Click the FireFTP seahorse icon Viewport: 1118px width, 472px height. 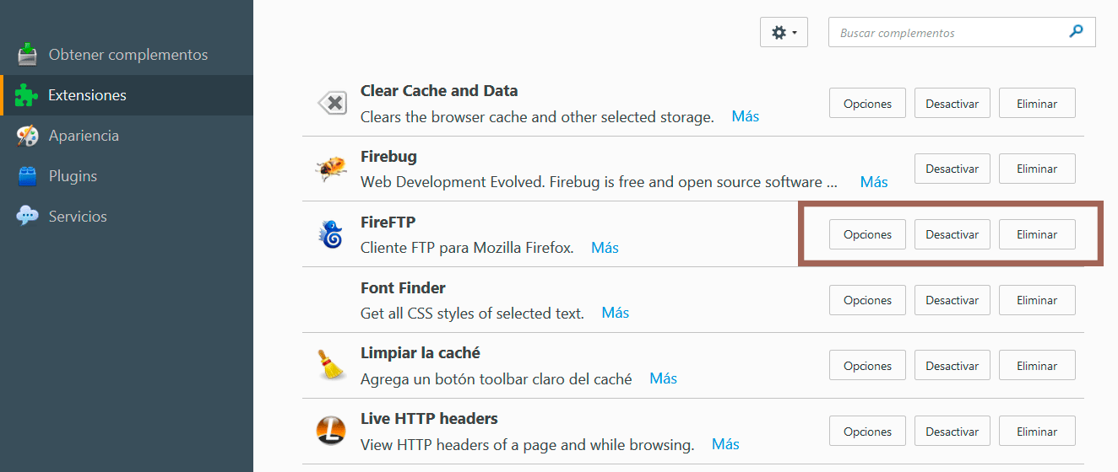(330, 234)
